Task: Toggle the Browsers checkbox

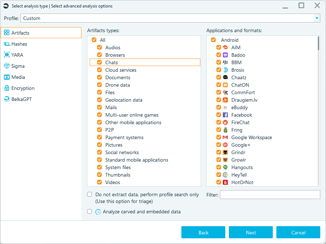Action: [100, 55]
